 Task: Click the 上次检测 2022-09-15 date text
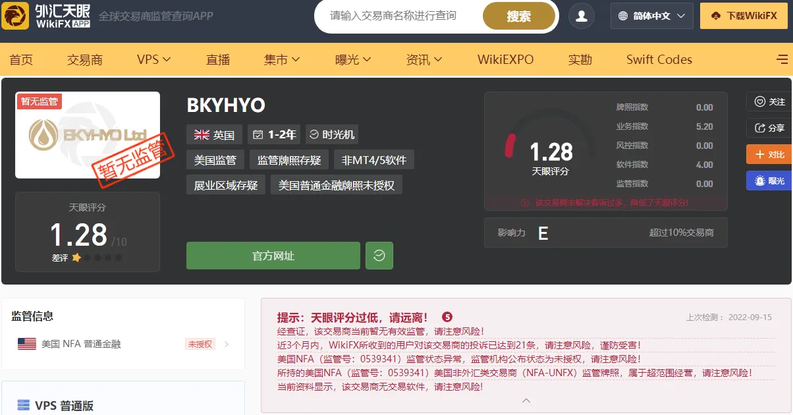pos(729,317)
